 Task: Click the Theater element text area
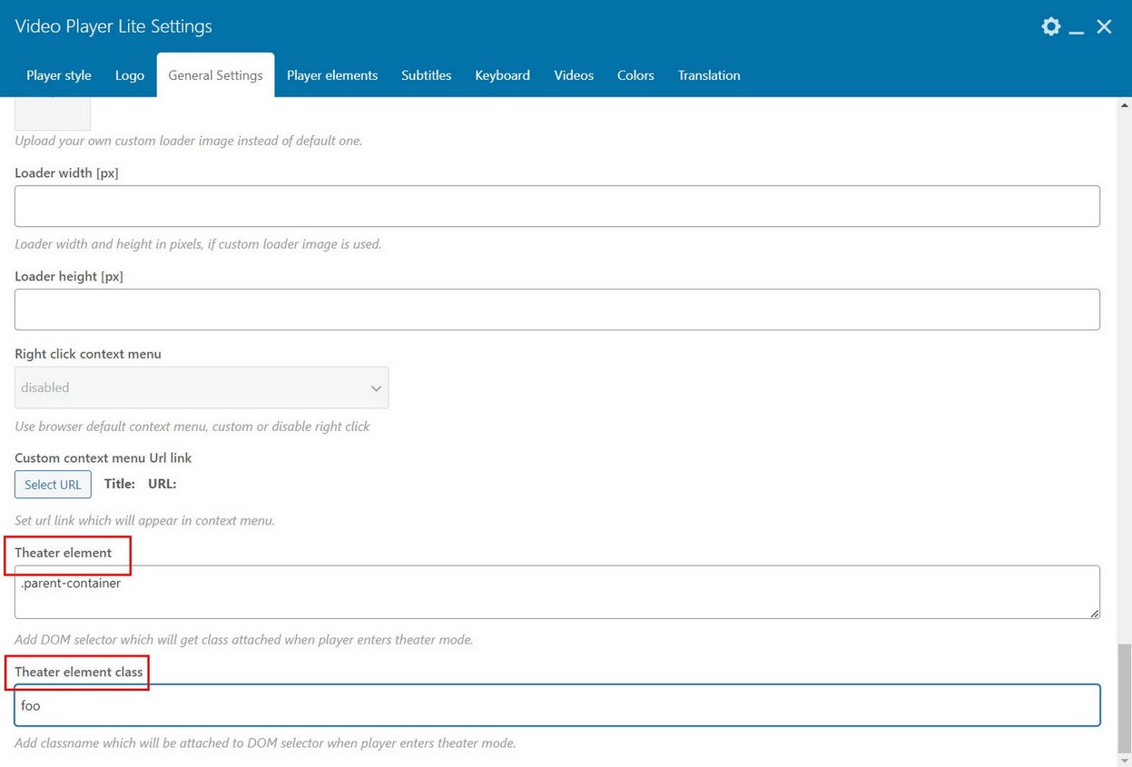pyautogui.click(x=556, y=592)
